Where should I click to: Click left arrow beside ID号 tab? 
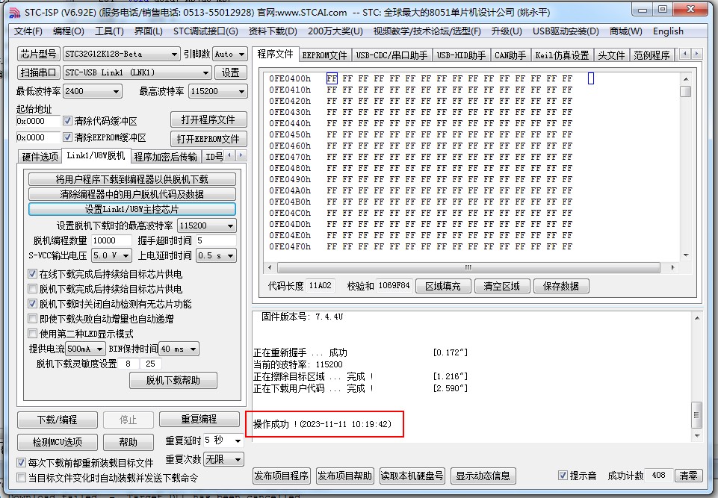click(230, 155)
